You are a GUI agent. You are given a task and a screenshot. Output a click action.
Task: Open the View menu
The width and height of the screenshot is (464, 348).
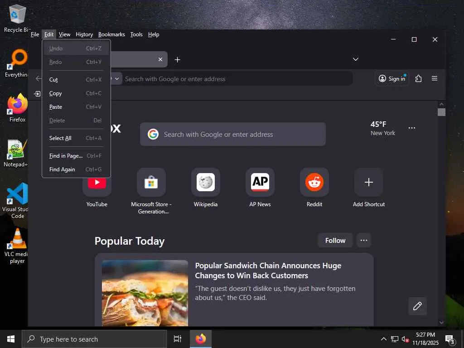[x=64, y=34]
